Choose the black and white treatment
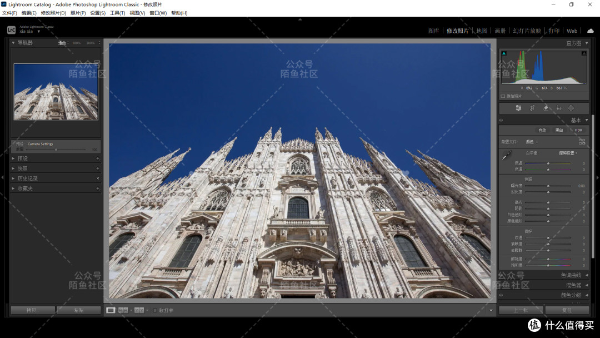The image size is (600, 338). (x=559, y=130)
